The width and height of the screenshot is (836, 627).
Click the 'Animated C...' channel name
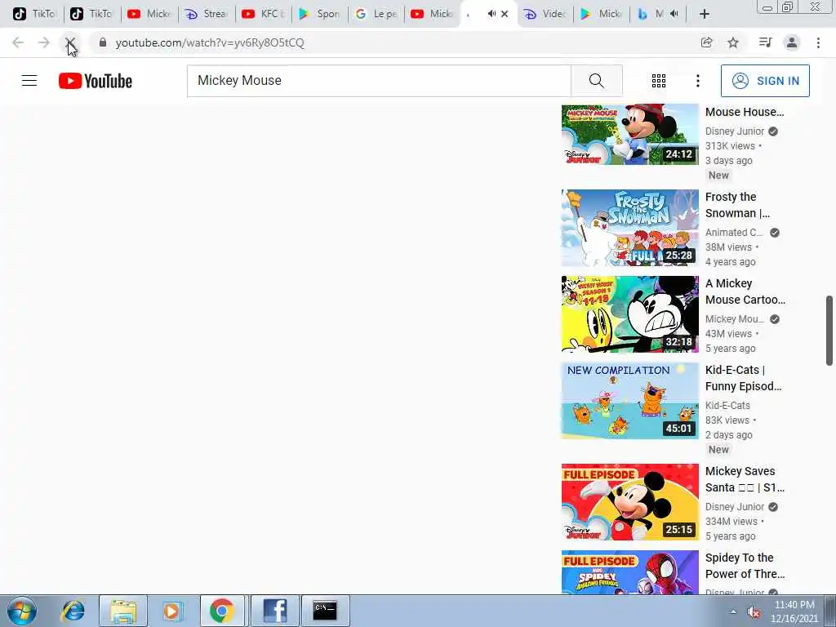[x=734, y=233]
